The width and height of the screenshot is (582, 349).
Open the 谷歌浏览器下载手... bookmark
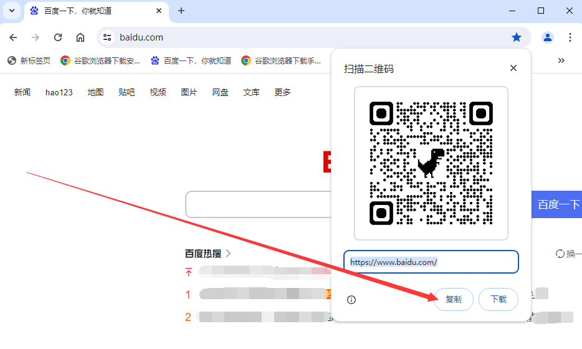point(281,60)
